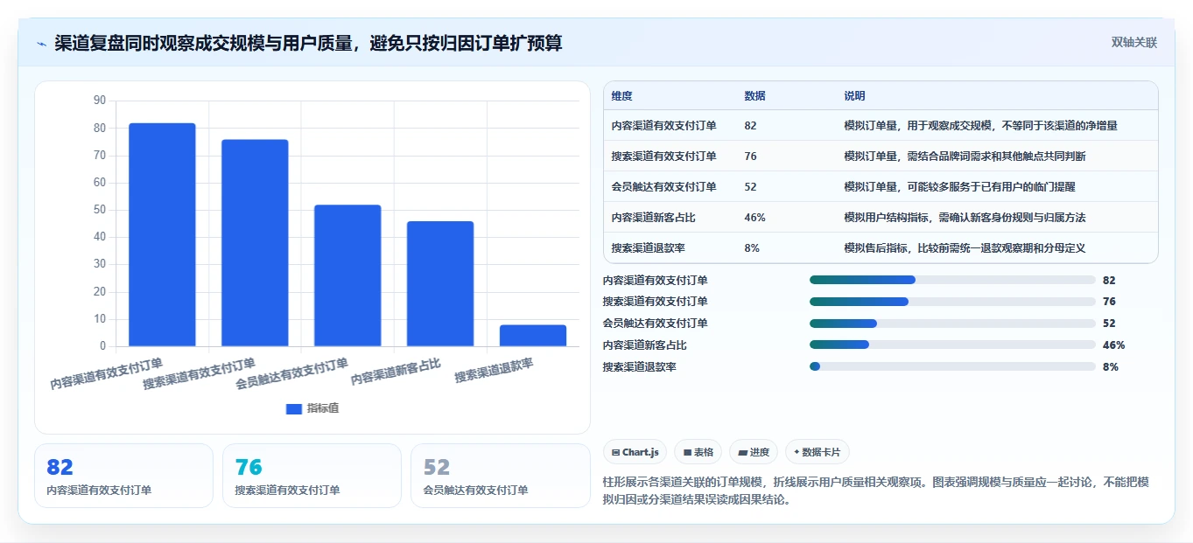
Task: Toggle the 指标值 legend label
Action: [x=323, y=408]
